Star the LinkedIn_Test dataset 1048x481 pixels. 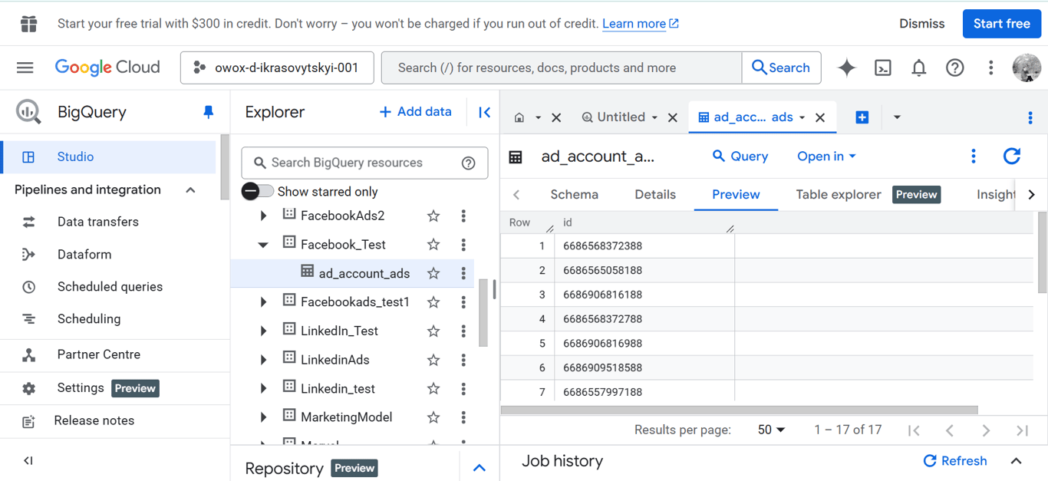(433, 331)
